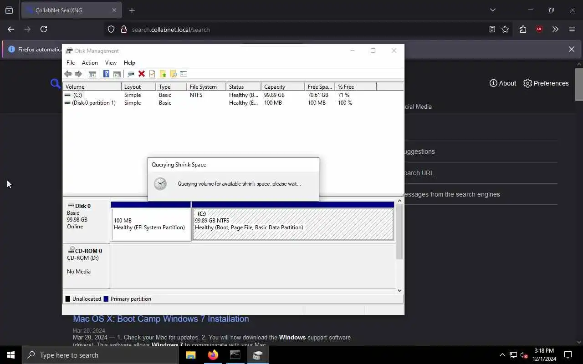The height and width of the screenshot is (364, 583).
Task: Select the 100 MB EFI System Partition block
Action: (x=151, y=222)
